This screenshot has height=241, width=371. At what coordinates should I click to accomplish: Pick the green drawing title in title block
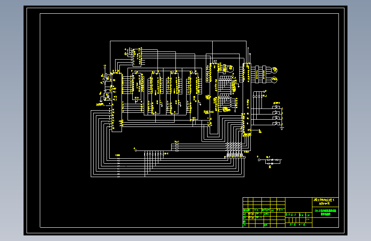tap(325, 212)
